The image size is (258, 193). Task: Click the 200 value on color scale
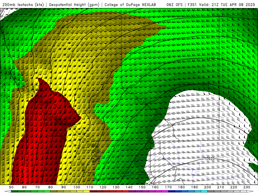pos(208,187)
